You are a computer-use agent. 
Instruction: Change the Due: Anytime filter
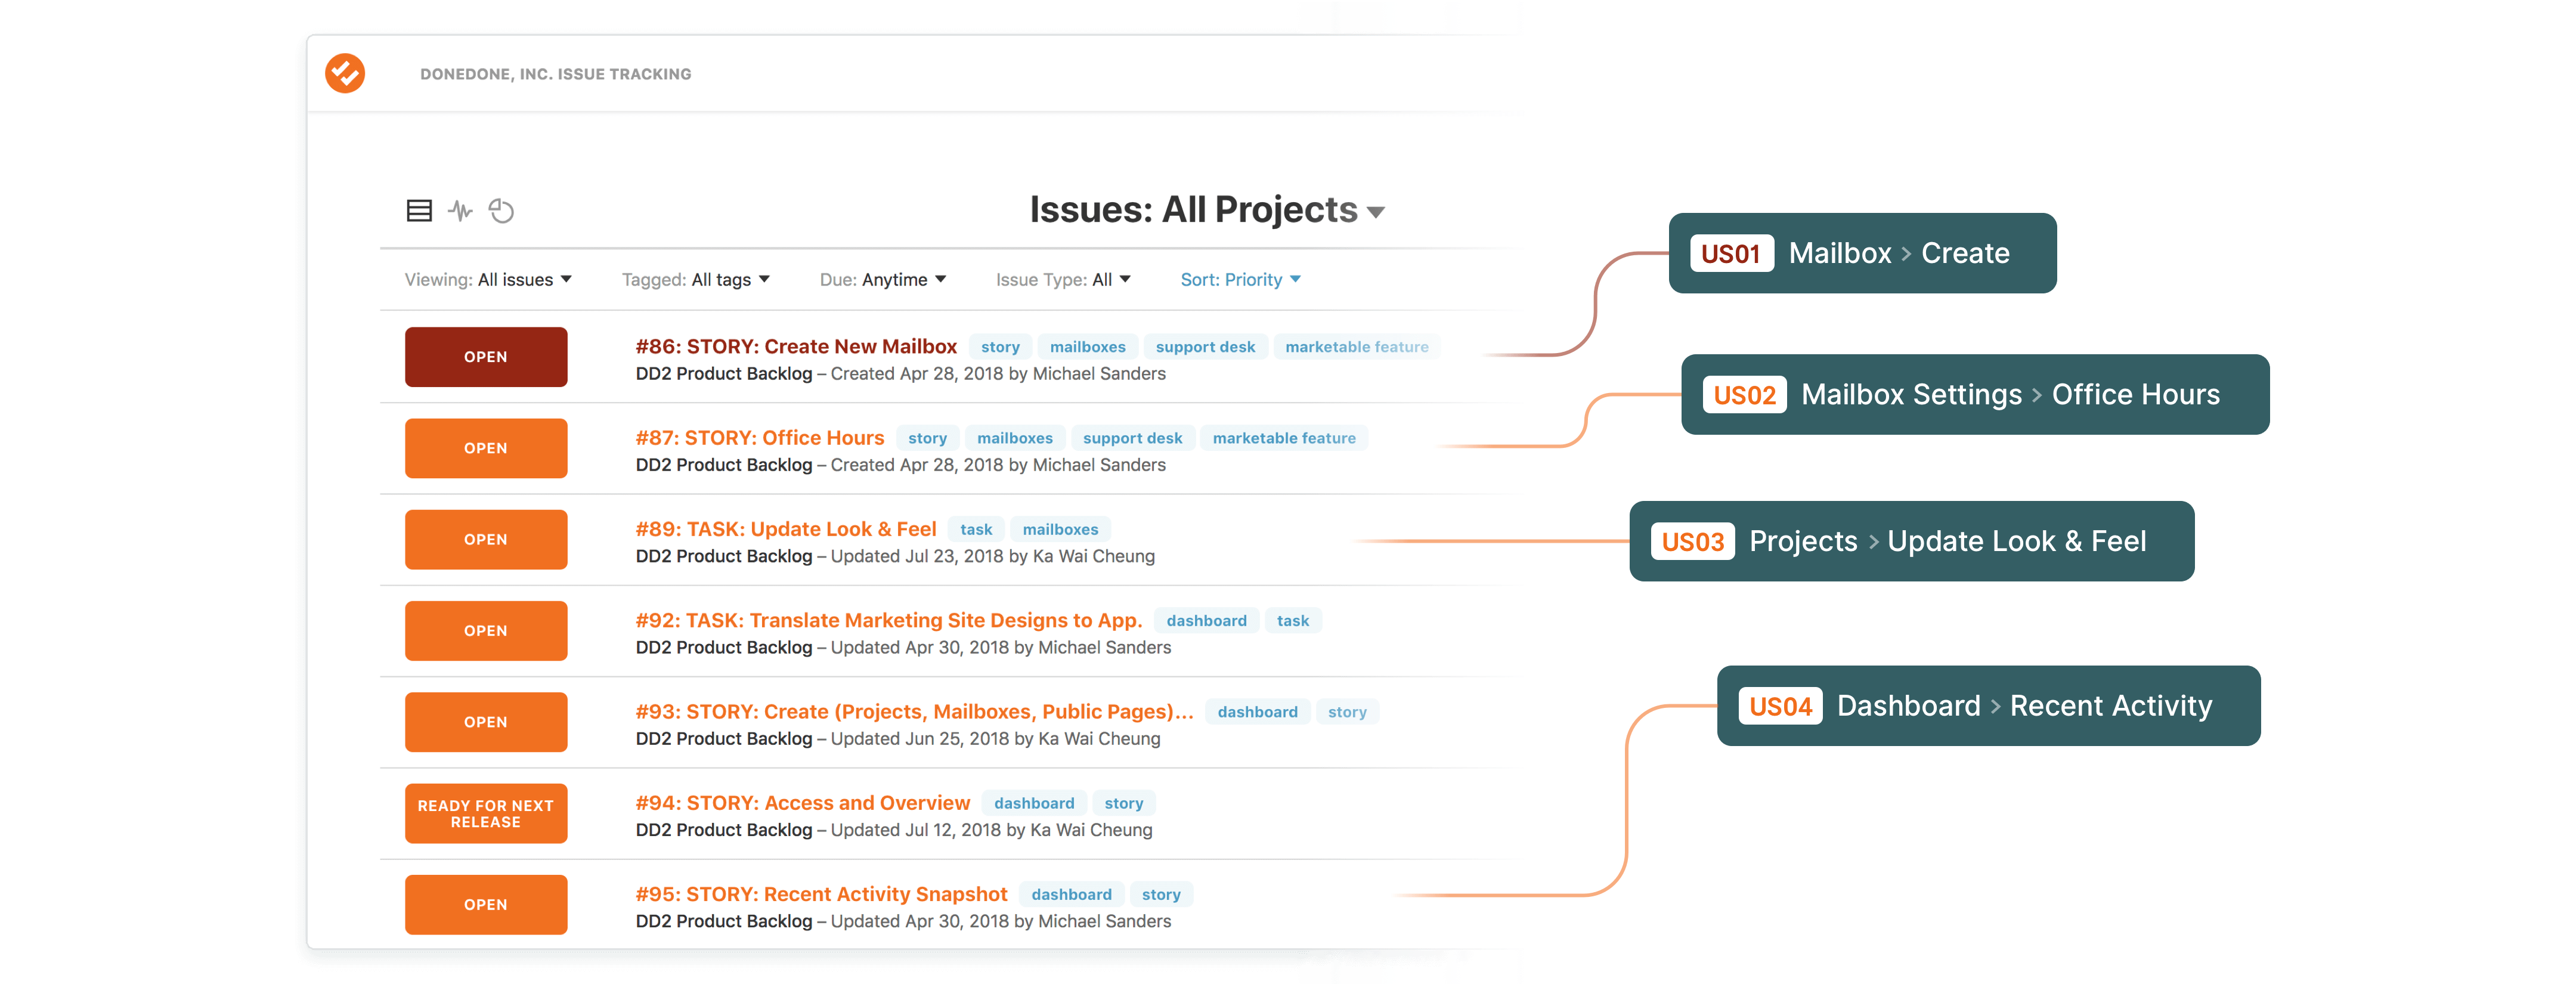point(883,279)
